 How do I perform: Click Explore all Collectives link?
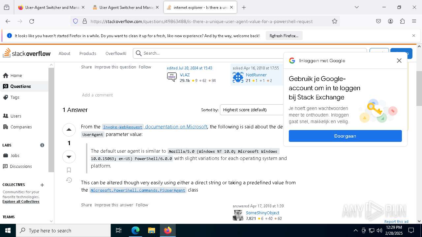[x=21, y=201]
